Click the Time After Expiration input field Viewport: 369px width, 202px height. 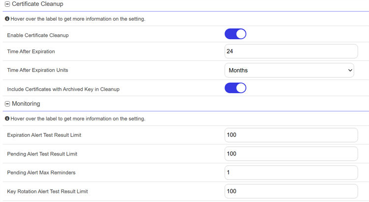(x=291, y=51)
